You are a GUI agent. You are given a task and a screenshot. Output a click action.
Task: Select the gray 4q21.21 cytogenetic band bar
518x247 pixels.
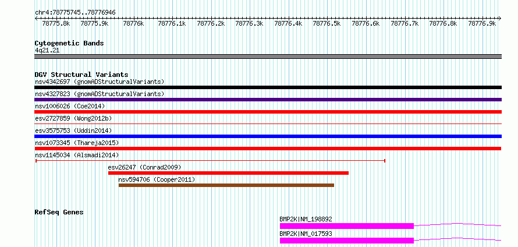tap(268, 57)
